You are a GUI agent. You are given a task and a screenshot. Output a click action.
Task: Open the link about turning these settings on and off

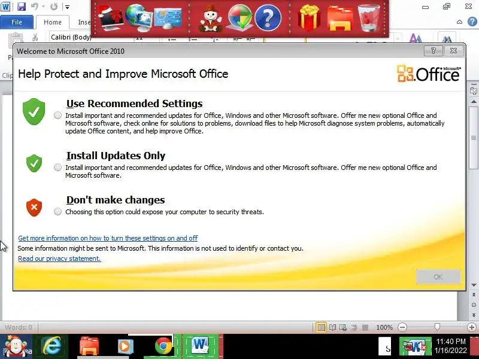pyautogui.click(x=108, y=238)
